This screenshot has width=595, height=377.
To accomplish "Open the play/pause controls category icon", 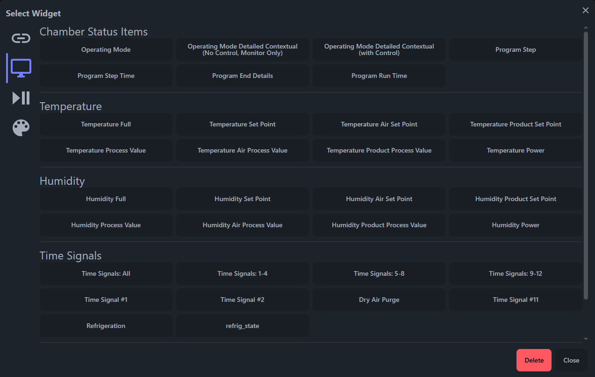I will 21,98.
